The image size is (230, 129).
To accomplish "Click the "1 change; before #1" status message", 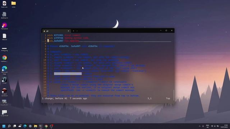I will coord(55,99).
